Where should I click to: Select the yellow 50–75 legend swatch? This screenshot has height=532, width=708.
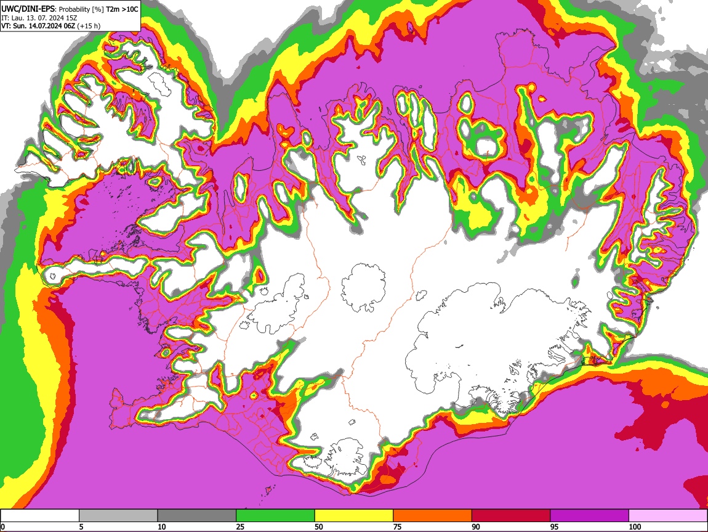[354, 516]
